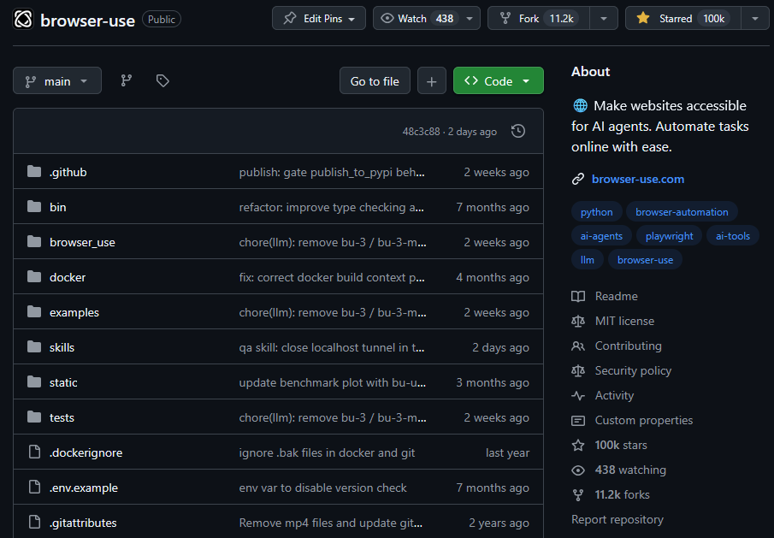
Task: Click the Custom properties note icon
Action: (578, 421)
